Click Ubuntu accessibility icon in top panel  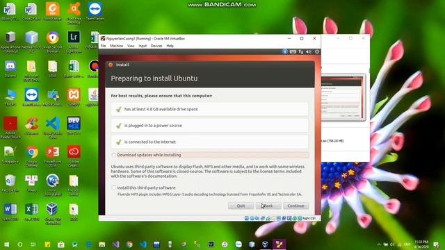(285, 51)
